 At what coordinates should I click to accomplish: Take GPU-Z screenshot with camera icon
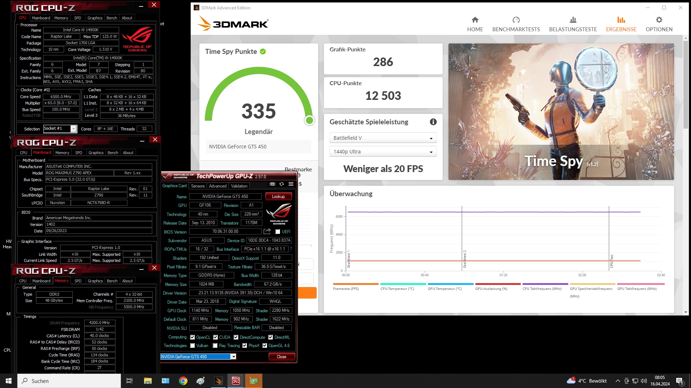(x=272, y=184)
